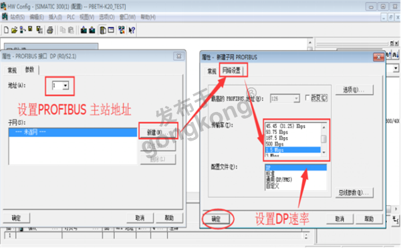The height and width of the screenshot is (248, 401).
Task: Click the Download to Module toolbar icon
Action: coord(84,30)
